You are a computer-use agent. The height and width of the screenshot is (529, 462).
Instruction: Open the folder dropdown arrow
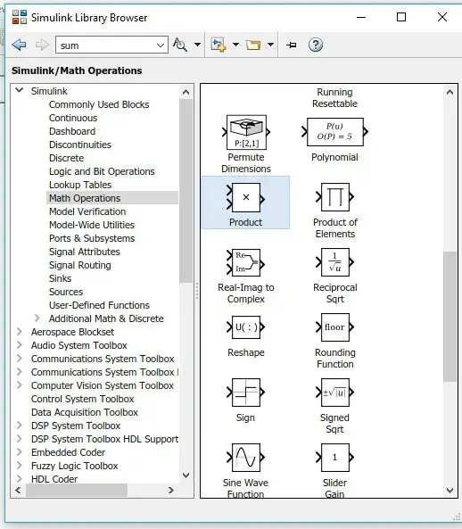[270, 45]
